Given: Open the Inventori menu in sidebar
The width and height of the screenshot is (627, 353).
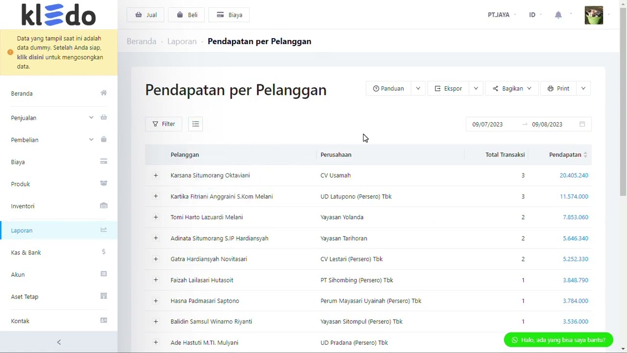Looking at the screenshot, I should point(23,206).
